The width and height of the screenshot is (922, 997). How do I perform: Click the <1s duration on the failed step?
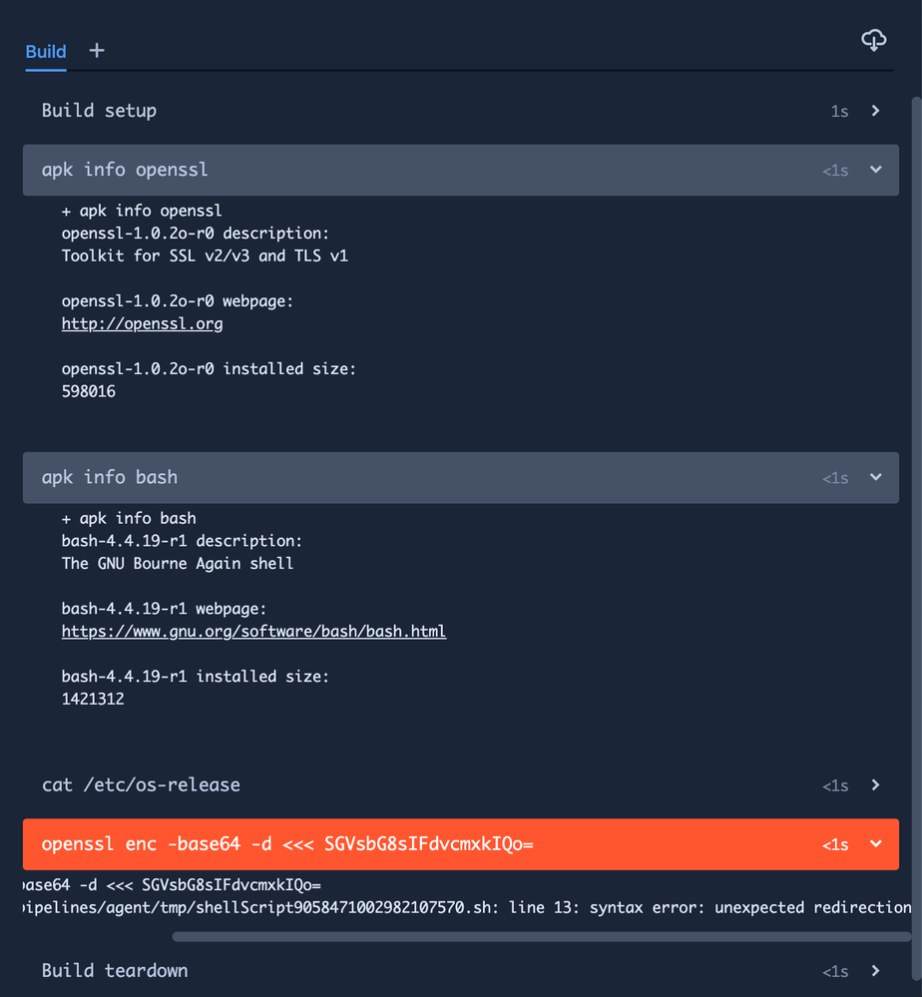[835, 845]
